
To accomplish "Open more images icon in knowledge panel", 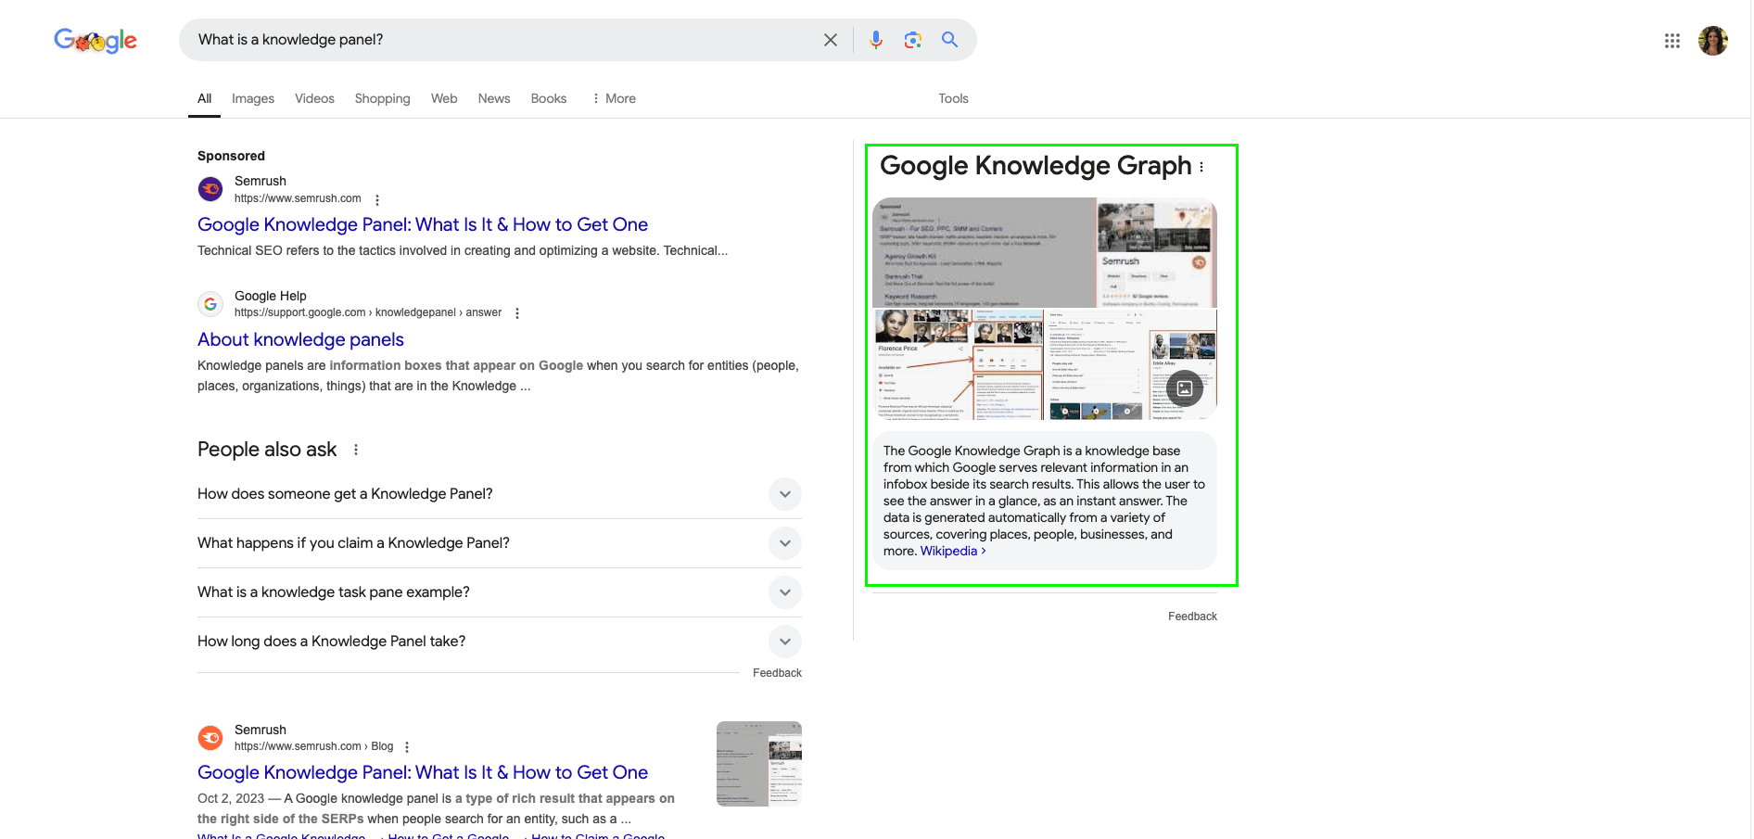I will click(1185, 388).
